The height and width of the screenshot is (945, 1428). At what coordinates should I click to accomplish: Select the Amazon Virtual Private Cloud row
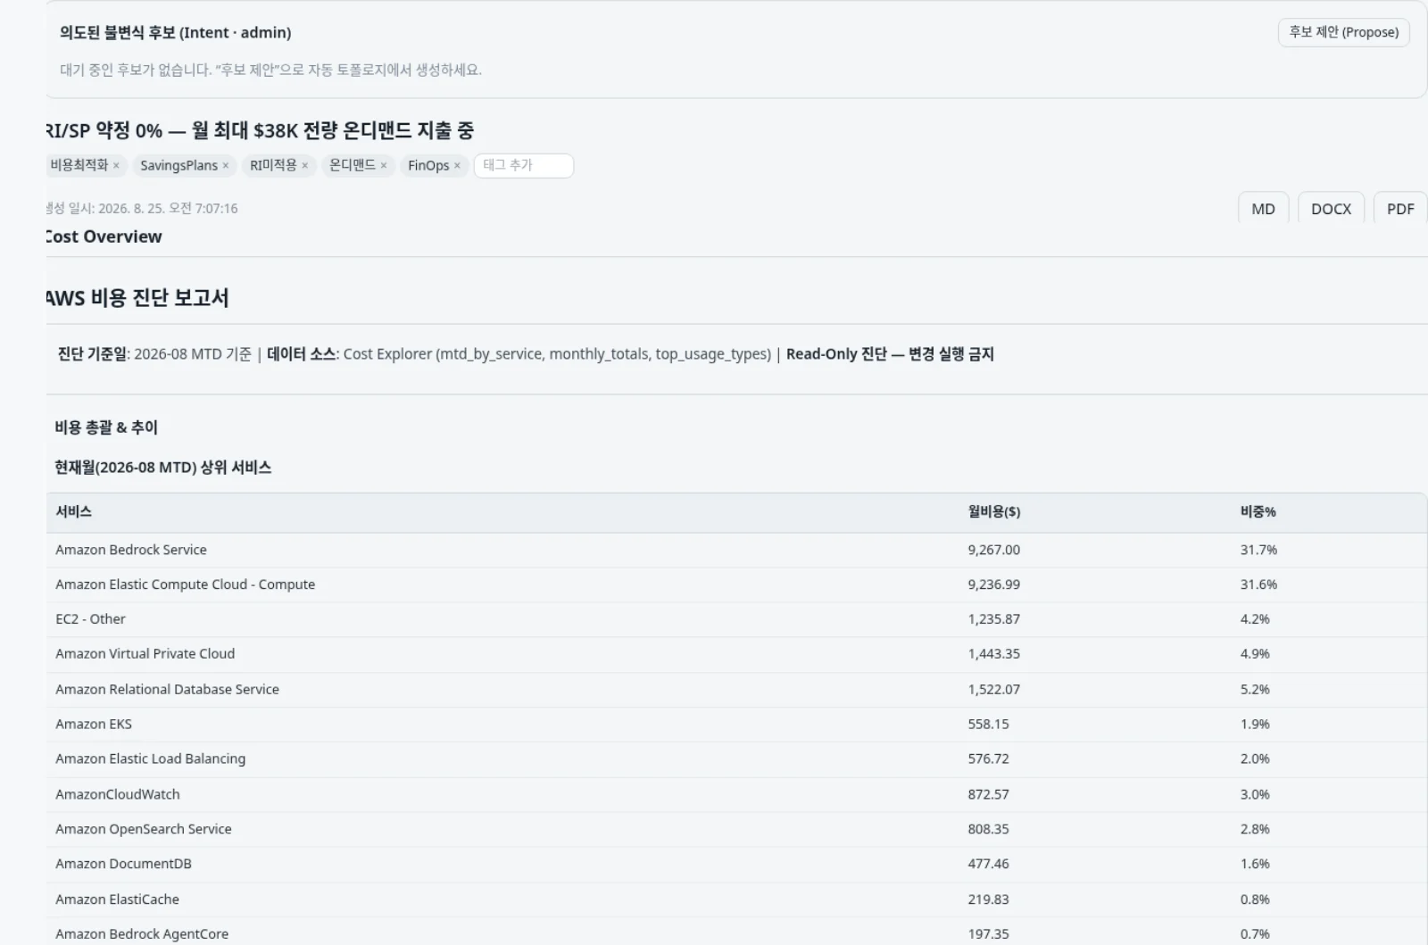736,654
